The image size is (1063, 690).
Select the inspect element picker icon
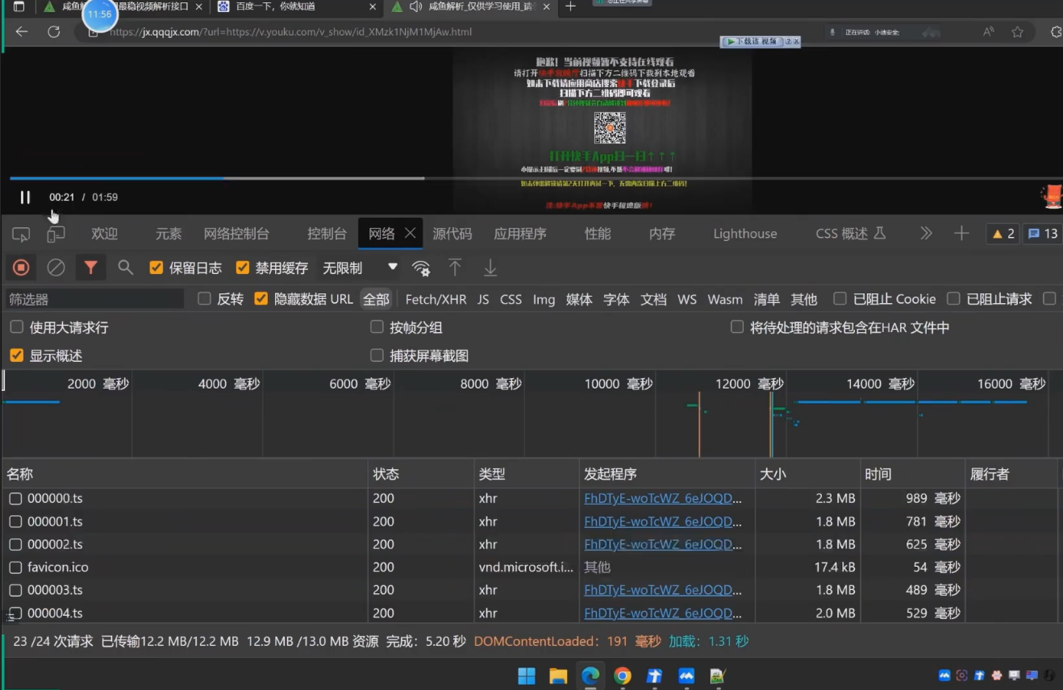pyautogui.click(x=21, y=235)
